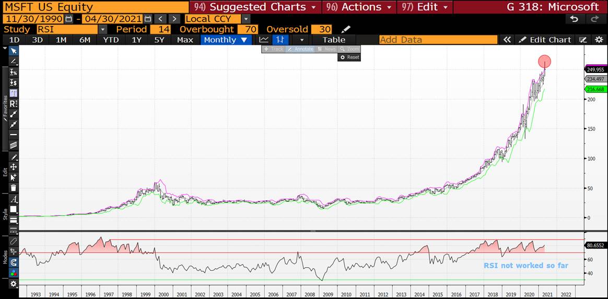608x299 pixels.
Task: Open chart type dropdown arrow
Action: click(302, 40)
